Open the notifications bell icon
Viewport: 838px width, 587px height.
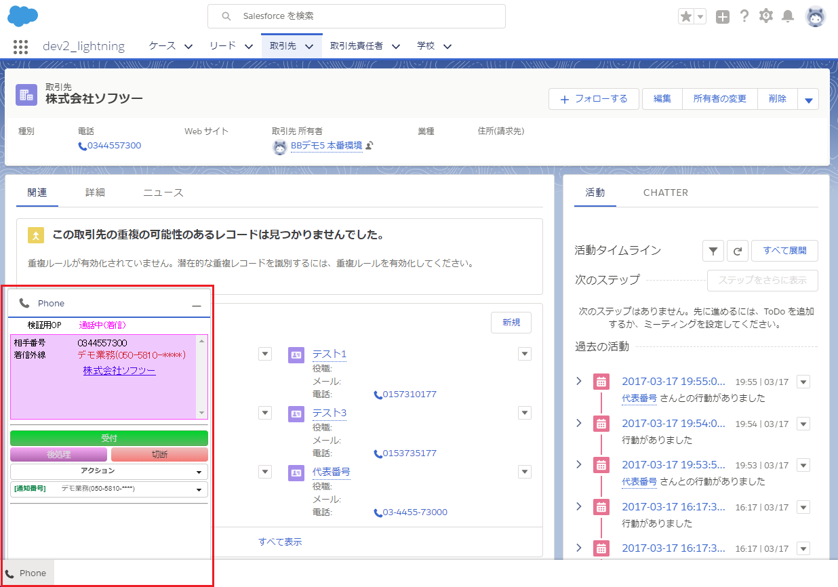[788, 16]
